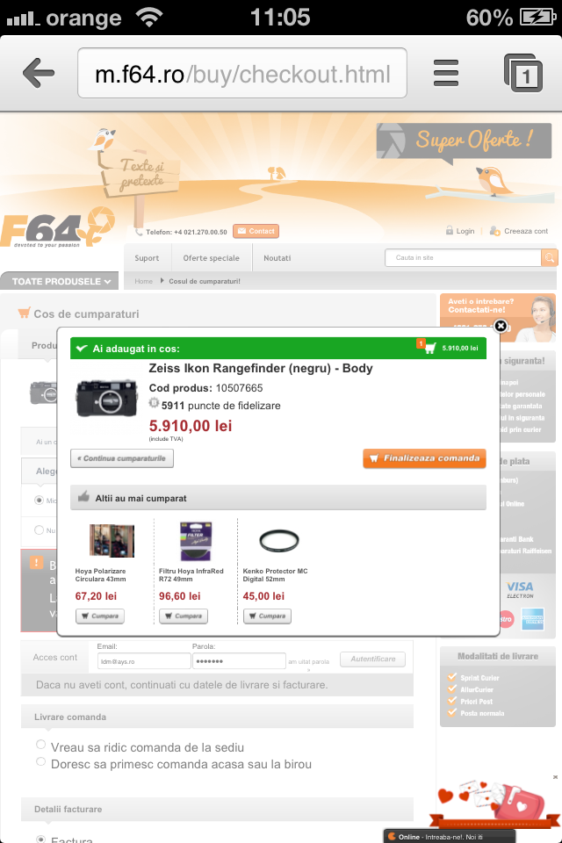Expand the Toate Produsele dropdown
Viewport: 562px width, 843px height.
click(x=59, y=281)
